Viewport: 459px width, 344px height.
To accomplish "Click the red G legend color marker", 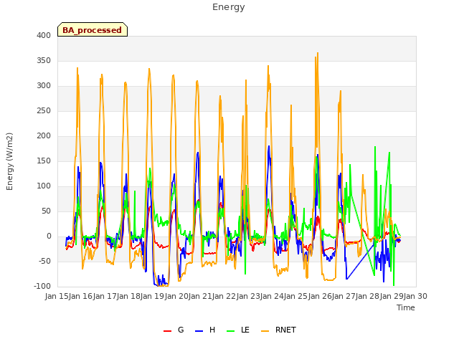I will tap(167, 331).
